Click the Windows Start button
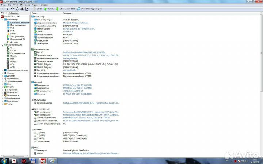The width and height of the screenshot is (263, 164). click(x=4, y=161)
